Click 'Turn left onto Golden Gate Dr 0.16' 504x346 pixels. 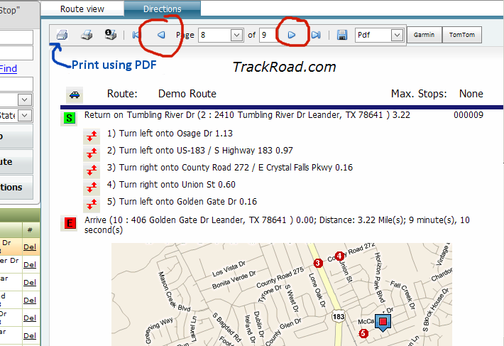pyautogui.click(x=182, y=202)
